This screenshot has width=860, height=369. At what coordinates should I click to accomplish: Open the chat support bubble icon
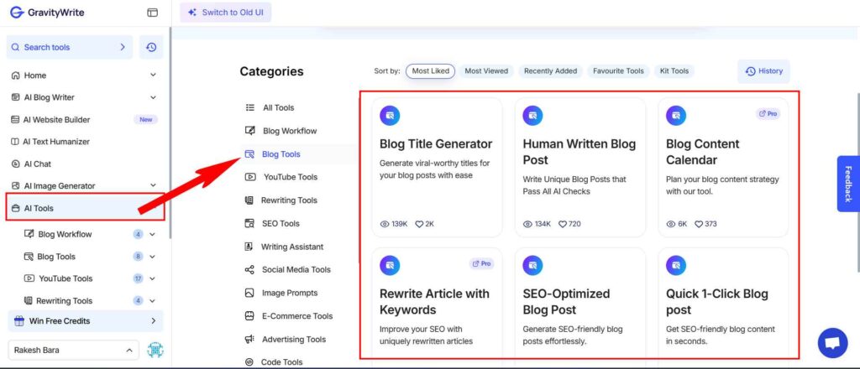(x=832, y=343)
